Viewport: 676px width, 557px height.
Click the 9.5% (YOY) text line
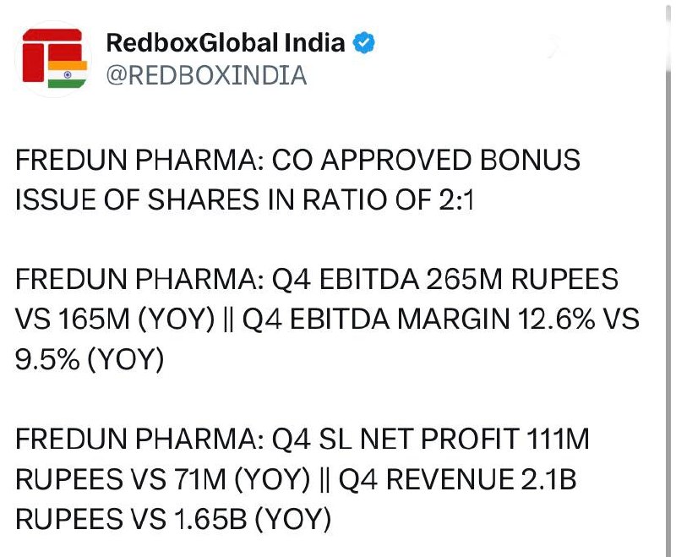pyautogui.click(x=90, y=359)
